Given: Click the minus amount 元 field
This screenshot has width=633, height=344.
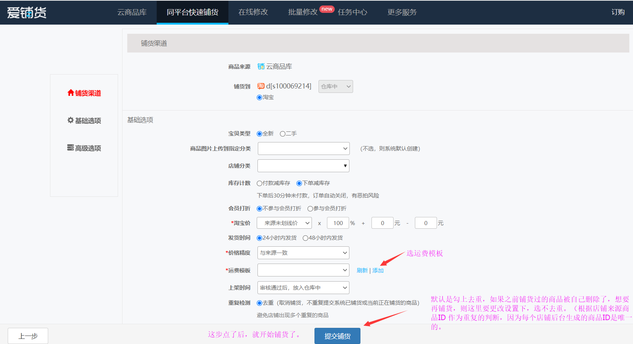Looking at the screenshot, I should click(x=426, y=223).
